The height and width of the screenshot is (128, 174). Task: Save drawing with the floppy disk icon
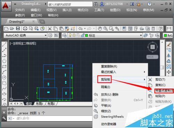tap(18, 29)
